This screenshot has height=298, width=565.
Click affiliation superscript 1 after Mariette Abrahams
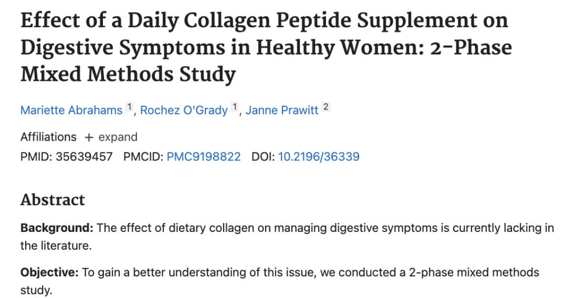tap(130, 108)
